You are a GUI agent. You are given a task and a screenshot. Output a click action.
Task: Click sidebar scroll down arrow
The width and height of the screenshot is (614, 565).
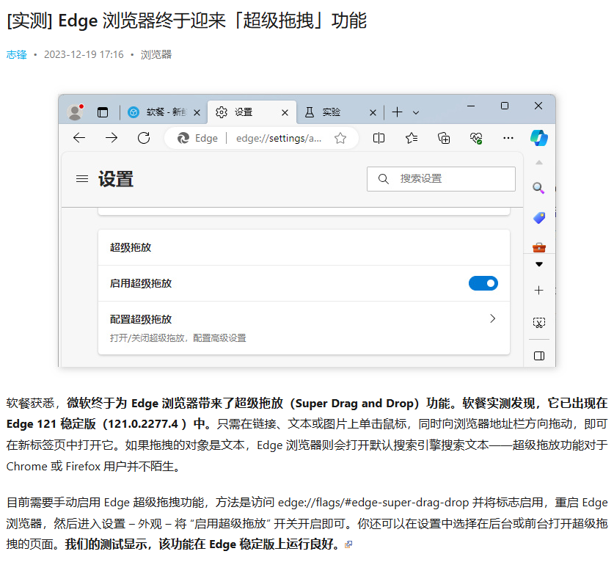539,264
